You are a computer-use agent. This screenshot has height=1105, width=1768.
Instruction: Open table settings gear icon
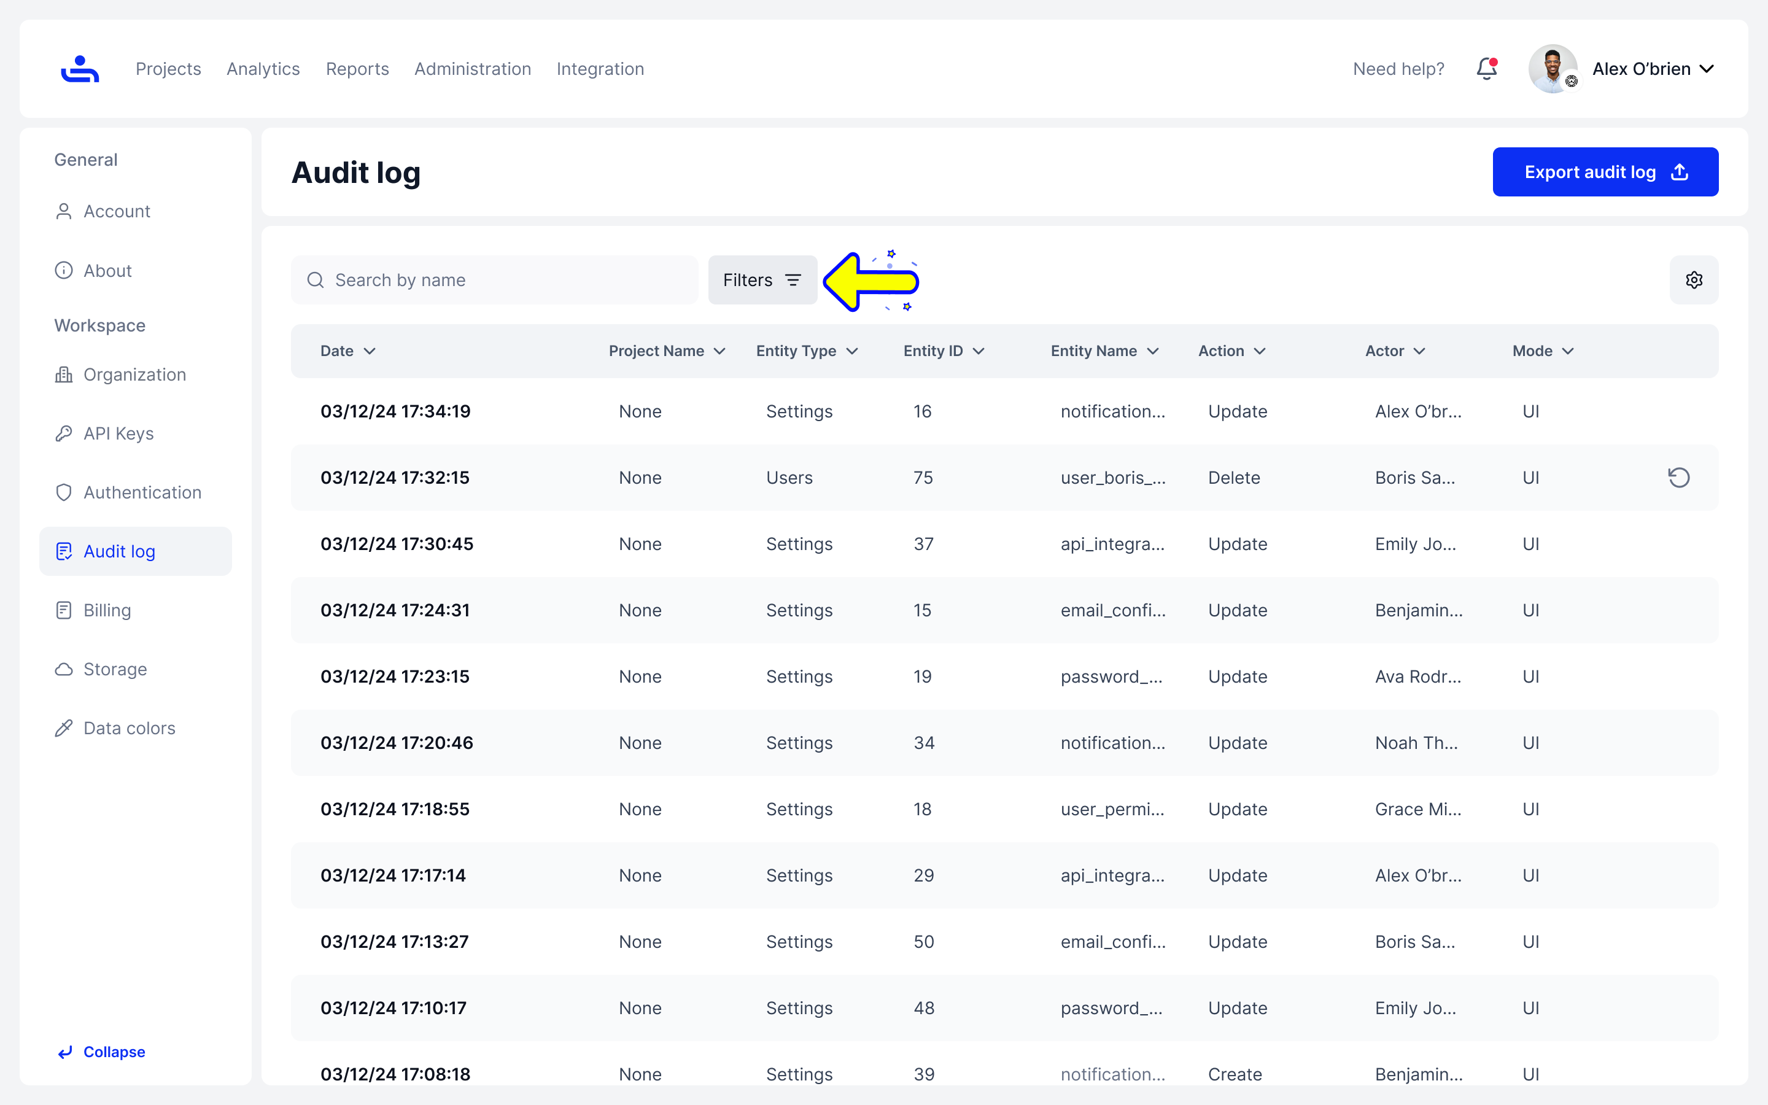pyautogui.click(x=1694, y=280)
